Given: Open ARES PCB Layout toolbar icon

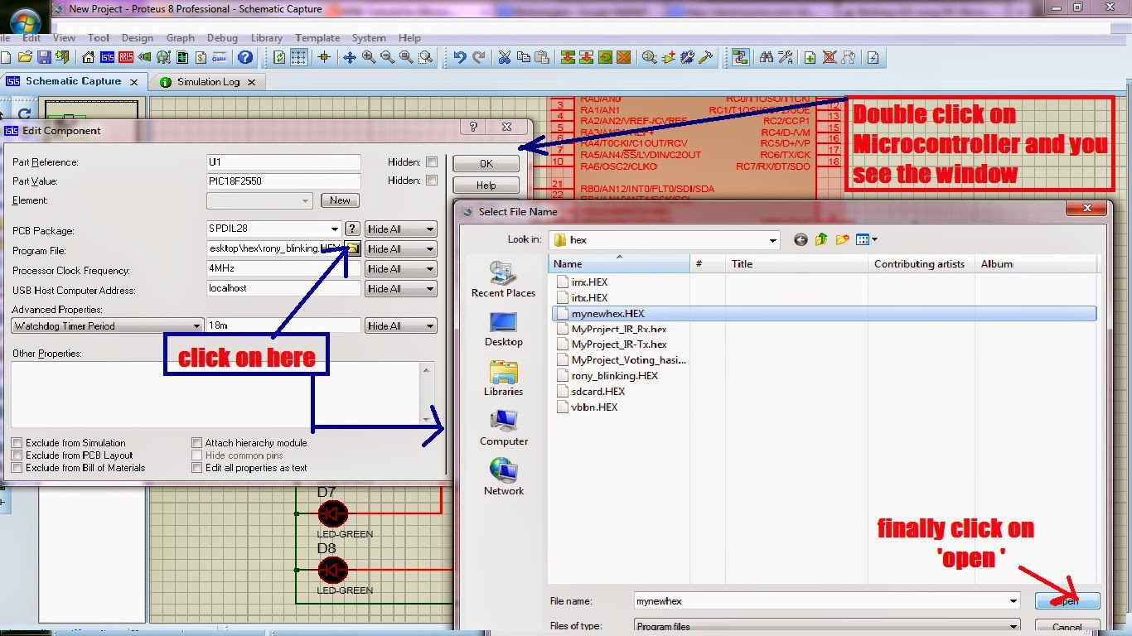Looking at the screenshot, I should pos(126,57).
